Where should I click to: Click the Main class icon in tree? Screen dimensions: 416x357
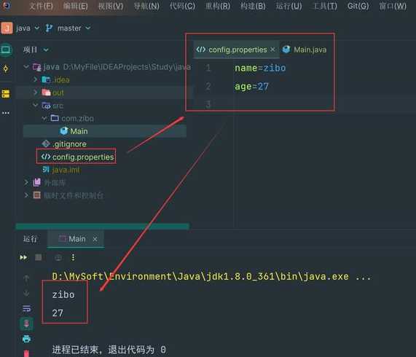(x=64, y=130)
